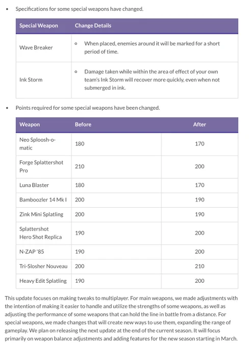
Task: Select the Wave Breaker row label
Action: pyautogui.click(x=36, y=47)
